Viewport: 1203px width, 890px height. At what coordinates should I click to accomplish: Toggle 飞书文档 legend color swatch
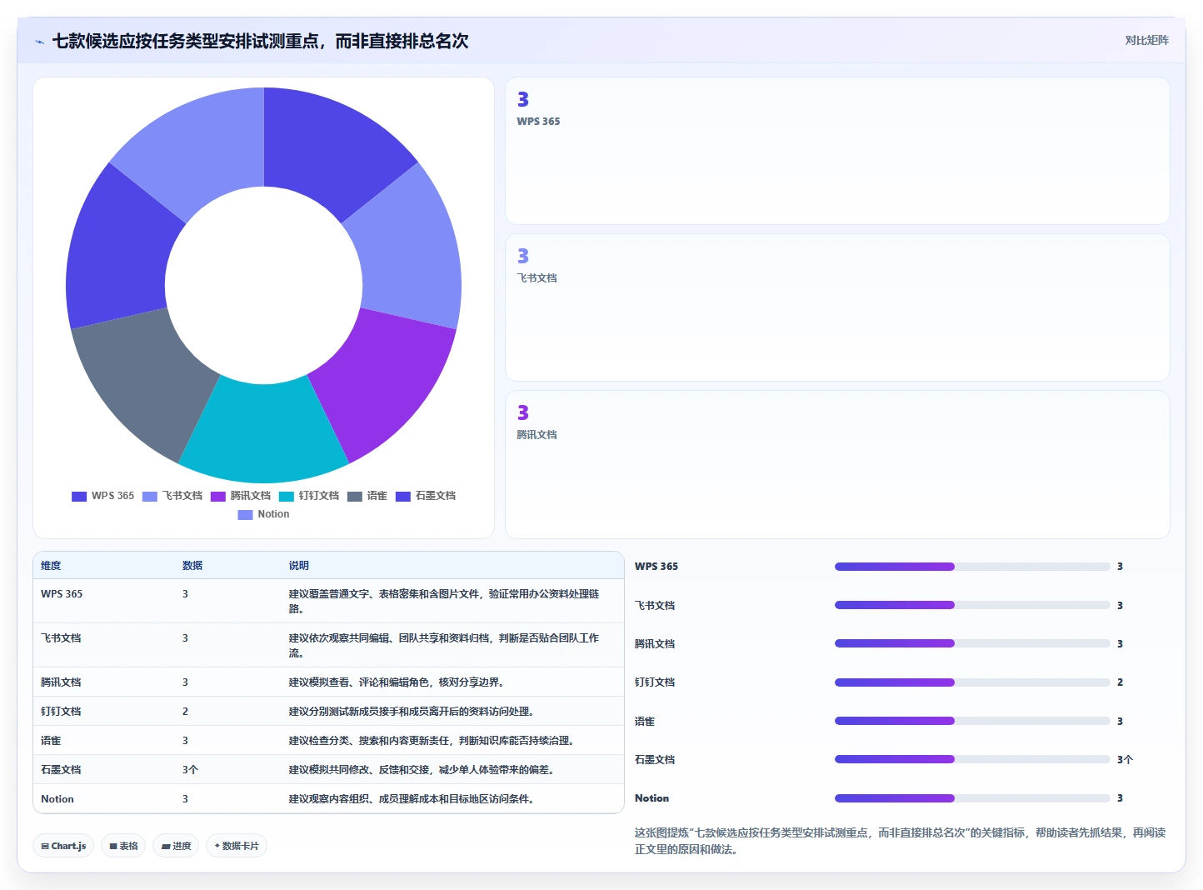(x=150, y=496)
